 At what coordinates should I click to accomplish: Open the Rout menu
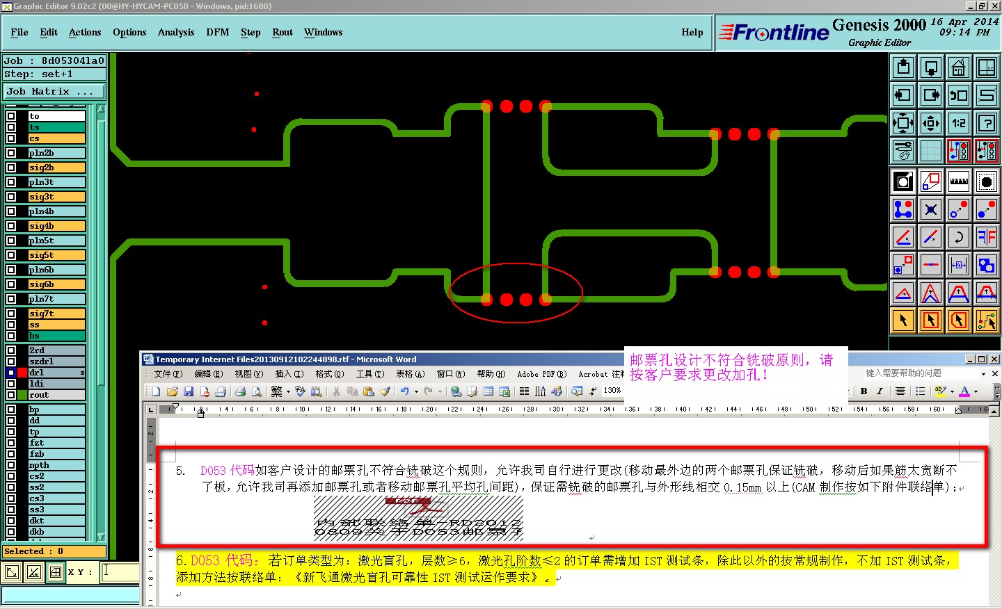pos(283,32)
